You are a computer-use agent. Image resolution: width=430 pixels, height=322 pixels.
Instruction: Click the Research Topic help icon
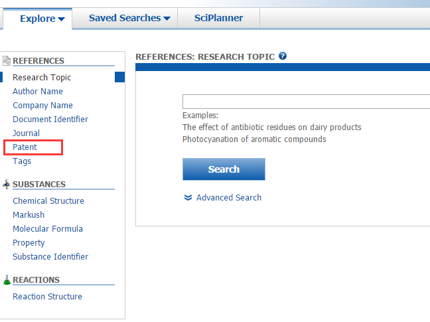pyautogui.click(x=283, y=56)
